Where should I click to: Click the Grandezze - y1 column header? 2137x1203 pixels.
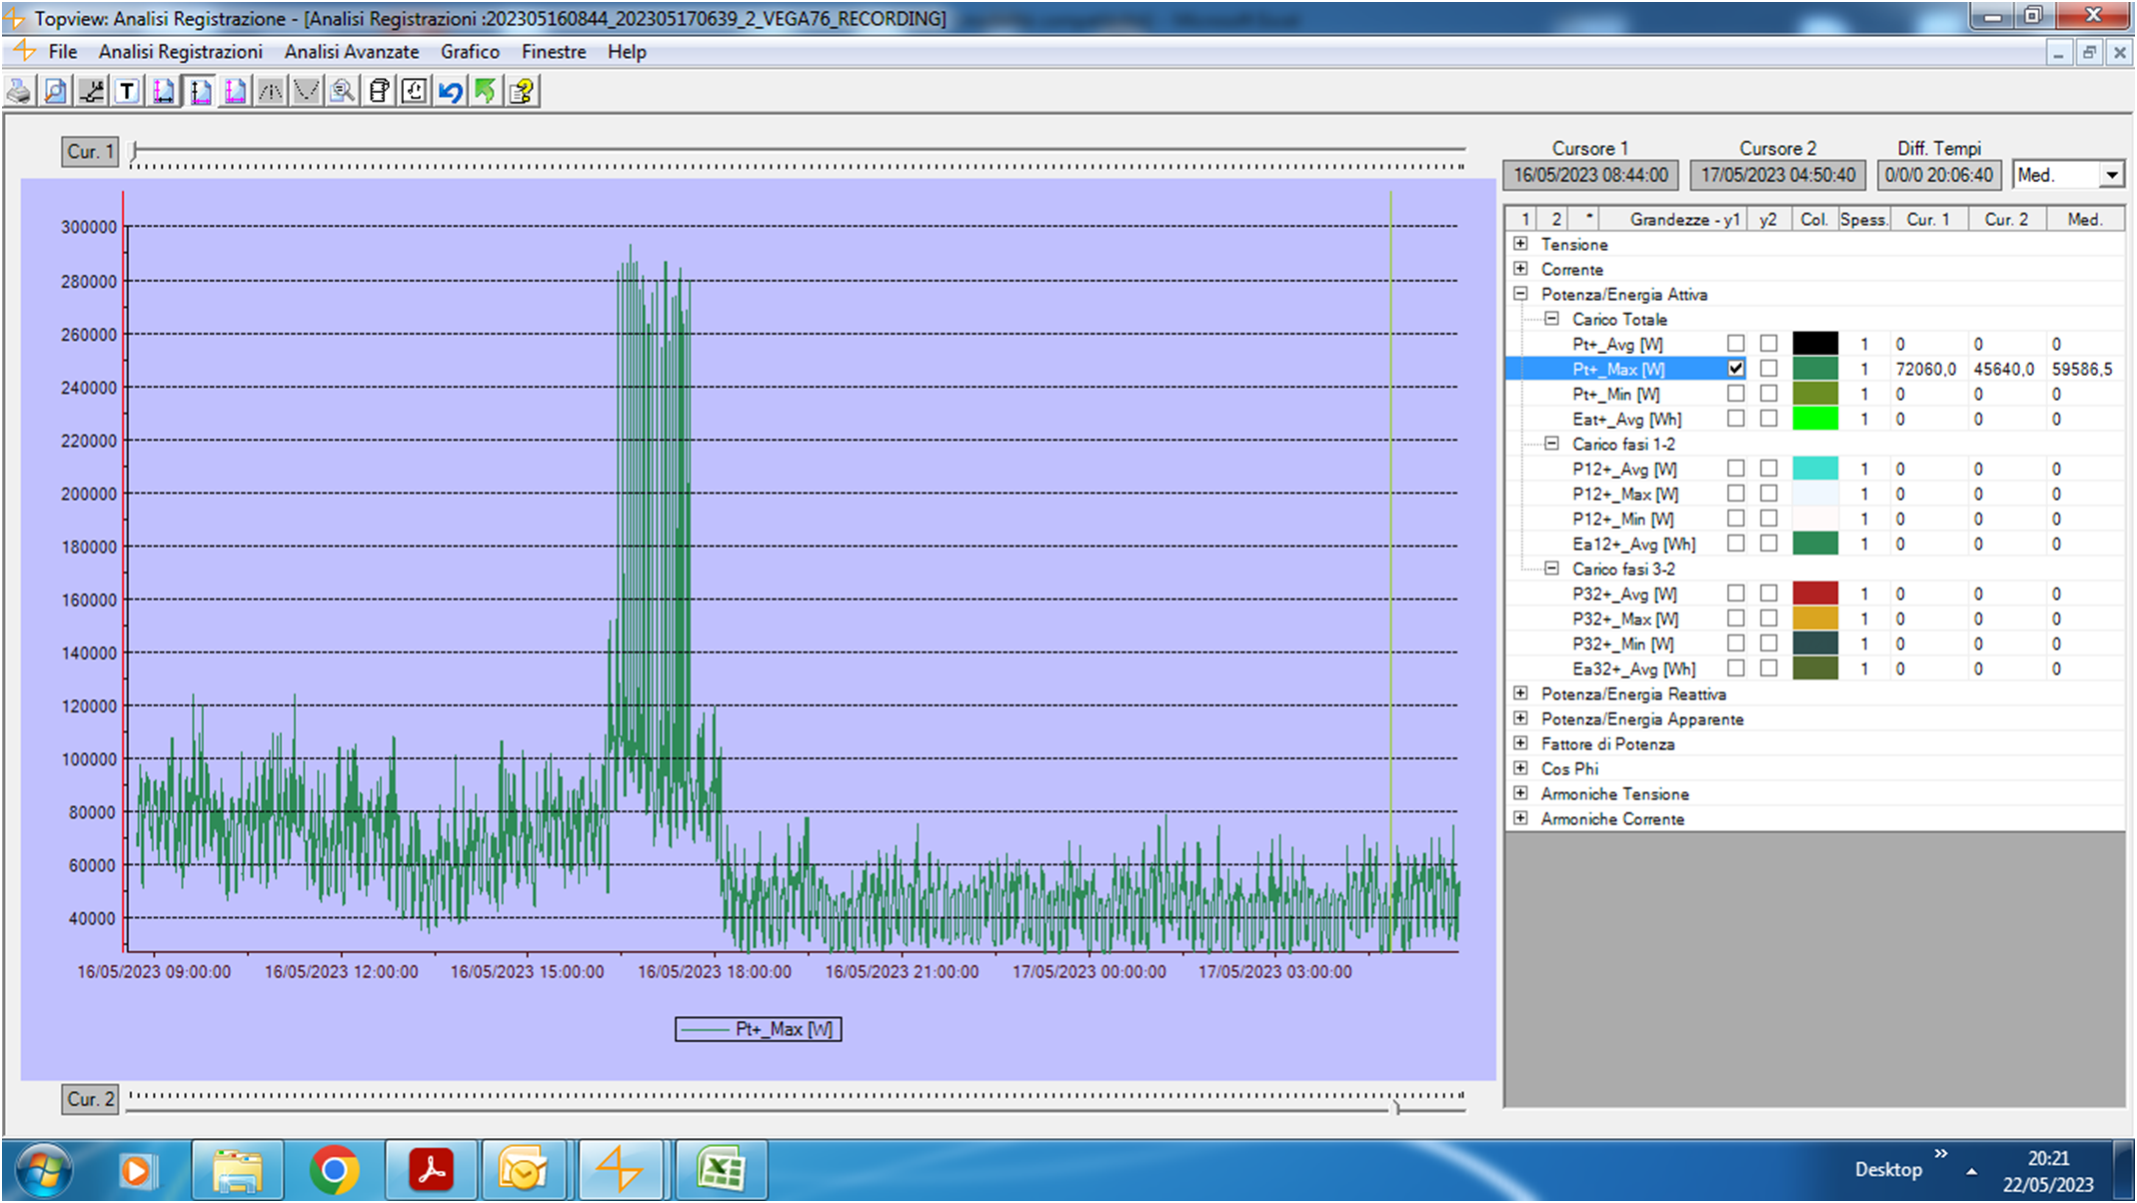(1672, 220)
